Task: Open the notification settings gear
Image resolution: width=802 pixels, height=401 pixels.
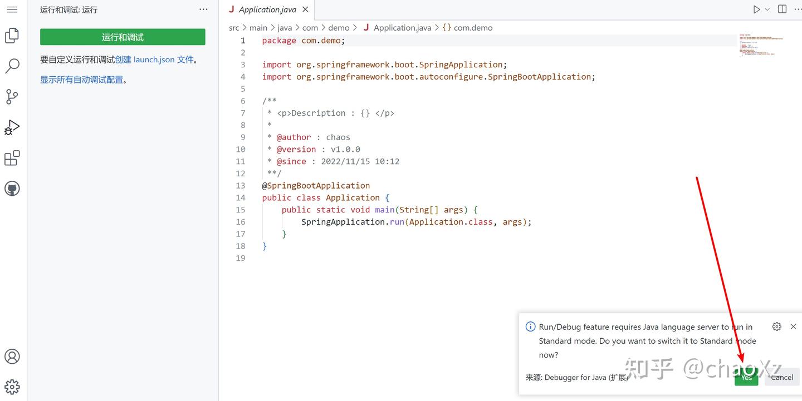Action: [x=776, y=326]
